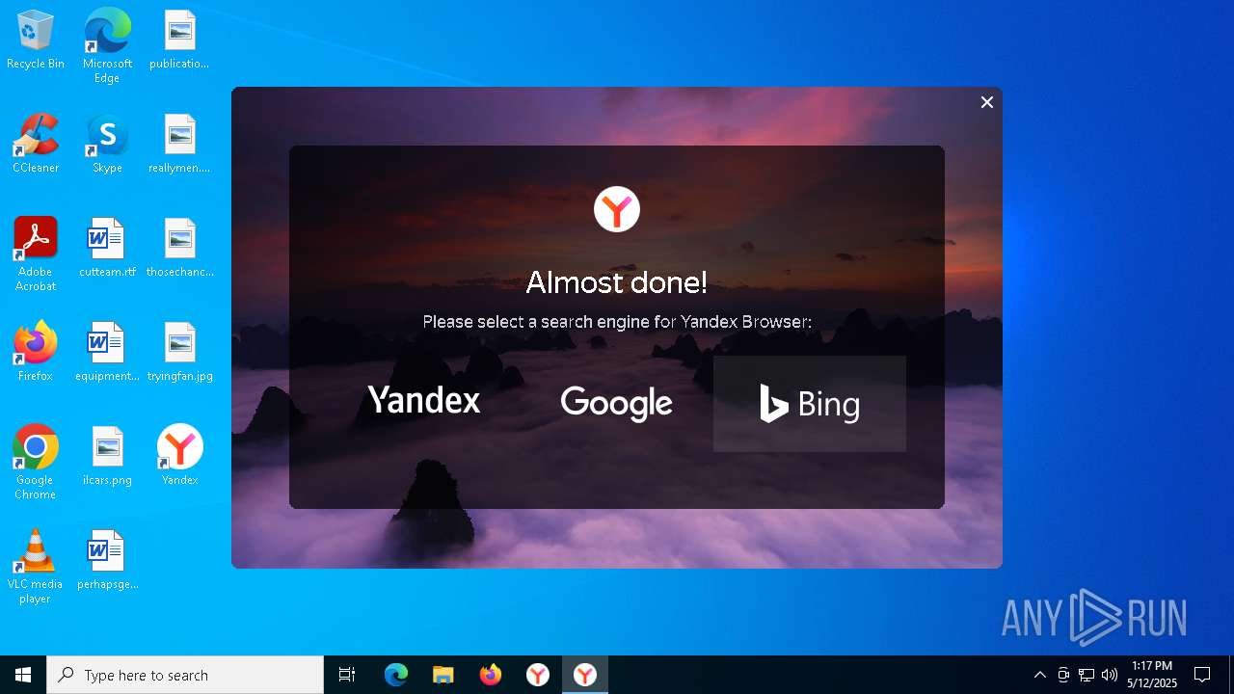Open VLC media player desktop shortcut

click(36, 567)
